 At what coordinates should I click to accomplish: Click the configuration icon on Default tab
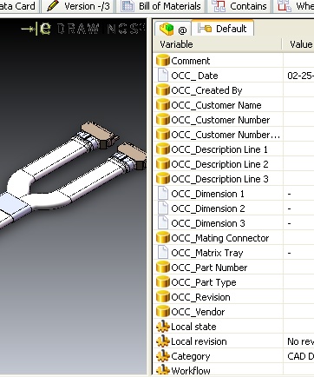(x=205, y=29)
